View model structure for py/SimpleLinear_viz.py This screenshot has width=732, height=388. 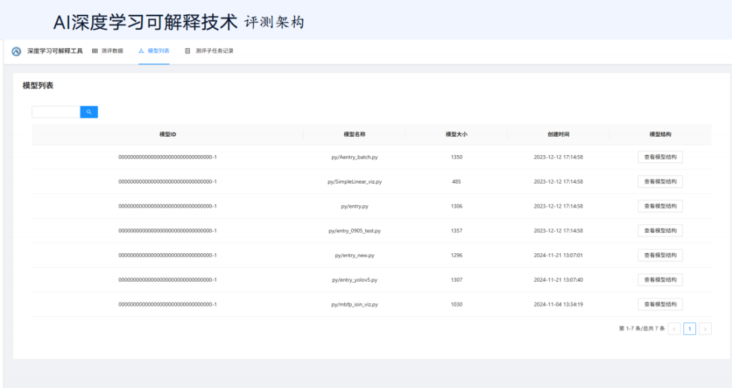(x=660, y=182)
